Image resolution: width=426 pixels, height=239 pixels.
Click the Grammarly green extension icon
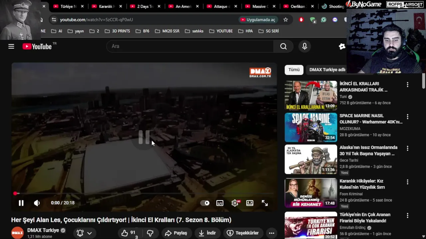pos(323,20)
